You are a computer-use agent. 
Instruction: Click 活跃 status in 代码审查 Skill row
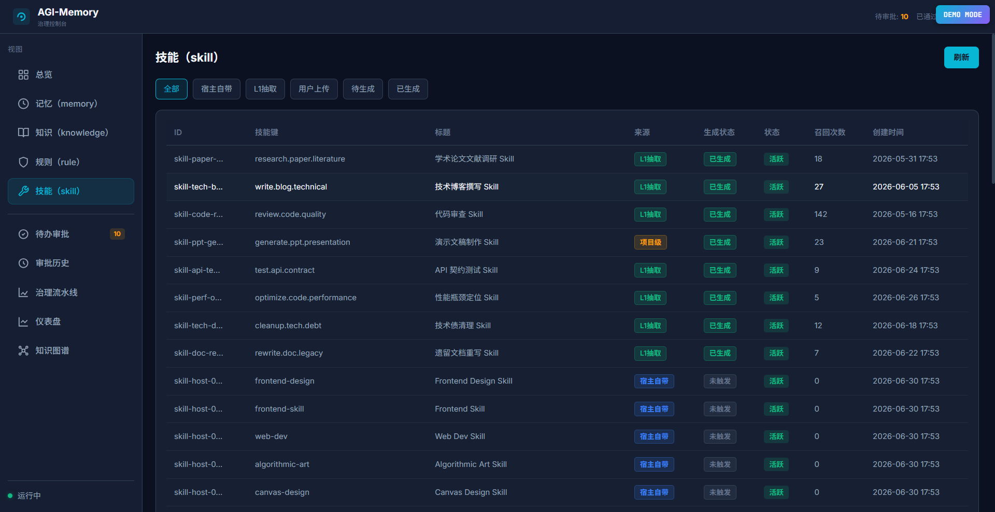click(776, 214)
